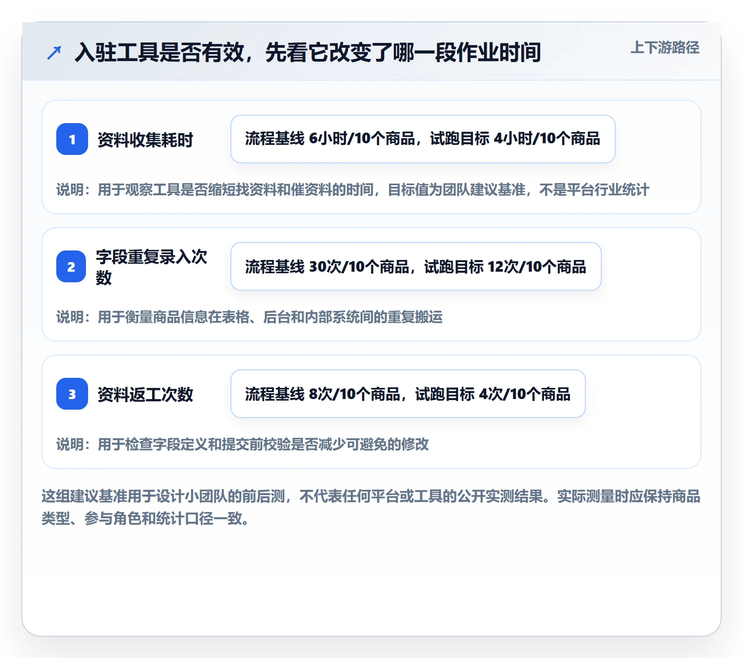Click the note about 表格、后台和内部系统间的重复搬运
This screenshot has width=743, height=658.
[249, 317]
